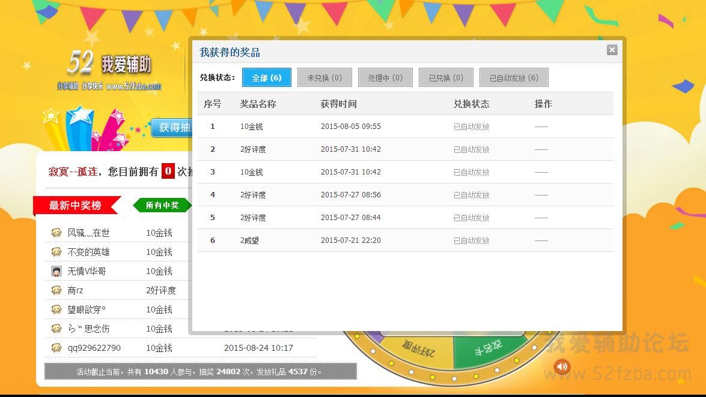
Task: Select the 2威望 prize row
Action: (x=405, y=240)
